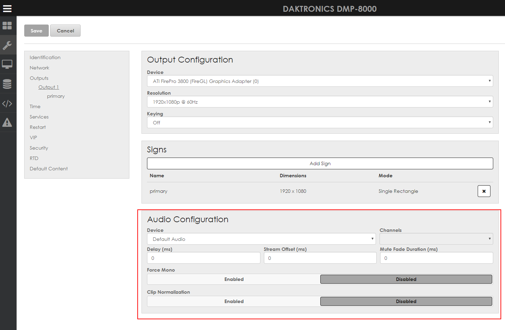Go to Network settings section
Screen dimensions: 505x330
(39, 68)
